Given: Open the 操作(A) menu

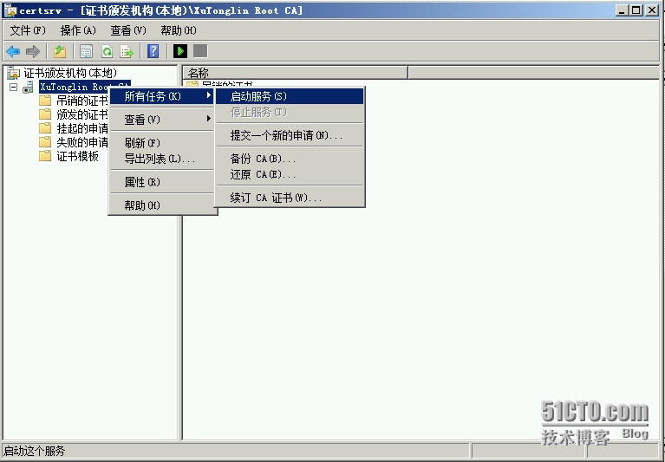Looking at the screenshot, I should [78, 30].
